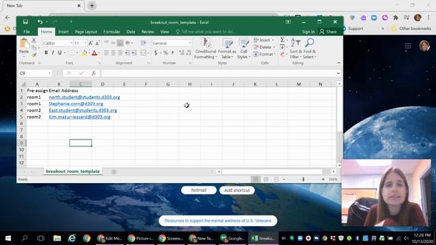Open the font size dropdown showing 11
The height and width of the screenshot is (245, 436).
pos(85,44)
